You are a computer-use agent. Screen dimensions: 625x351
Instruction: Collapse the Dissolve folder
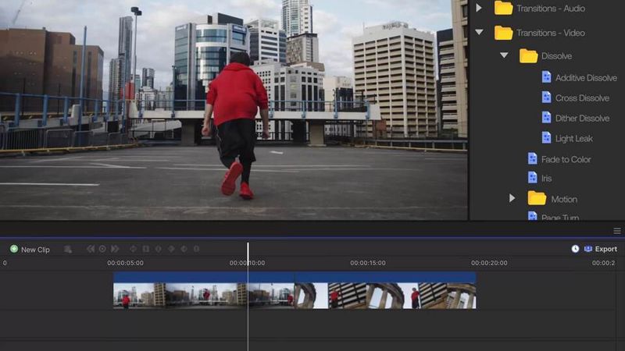pyautogui.click(x=504, y=55)
